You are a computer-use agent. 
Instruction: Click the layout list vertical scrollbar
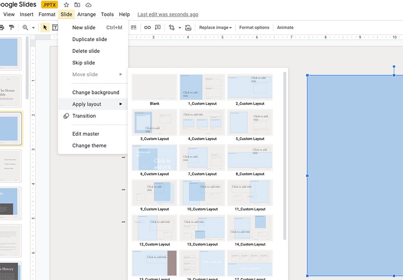tap(285, 156)
